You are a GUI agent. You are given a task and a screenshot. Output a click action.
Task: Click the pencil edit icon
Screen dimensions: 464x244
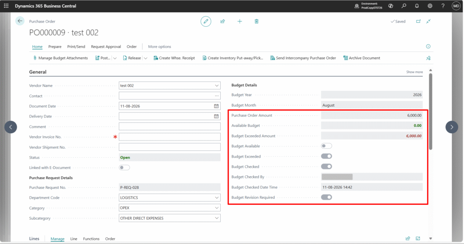coord(206,21)
